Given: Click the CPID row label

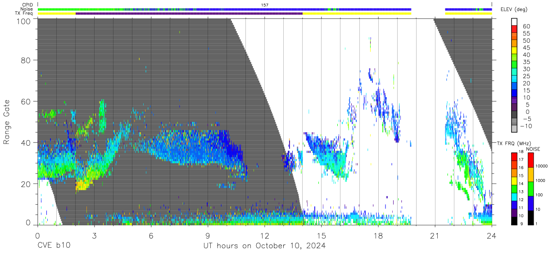Looking at the screenshot, I should 27,4.
